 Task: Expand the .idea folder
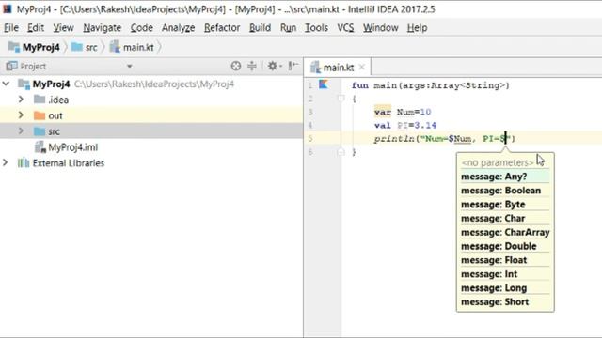point(21,100)
